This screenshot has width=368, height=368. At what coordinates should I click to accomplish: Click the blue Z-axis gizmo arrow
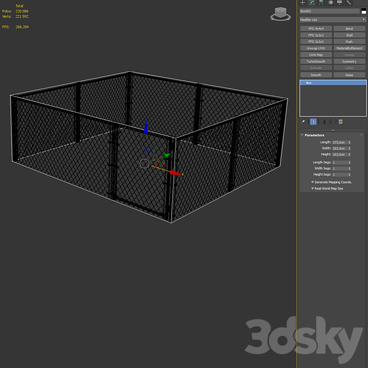[146, 127]
